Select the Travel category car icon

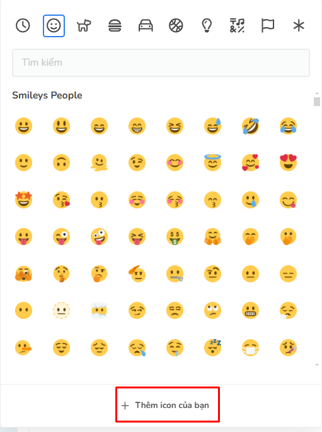pyautogui.click(x=146, y=26)
